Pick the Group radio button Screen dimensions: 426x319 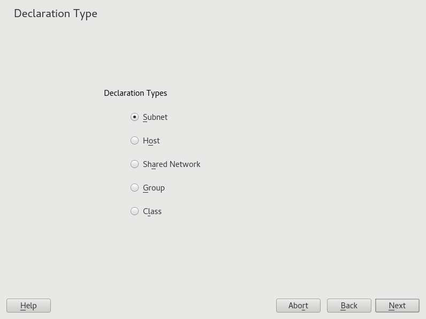(x=135, y=188)
